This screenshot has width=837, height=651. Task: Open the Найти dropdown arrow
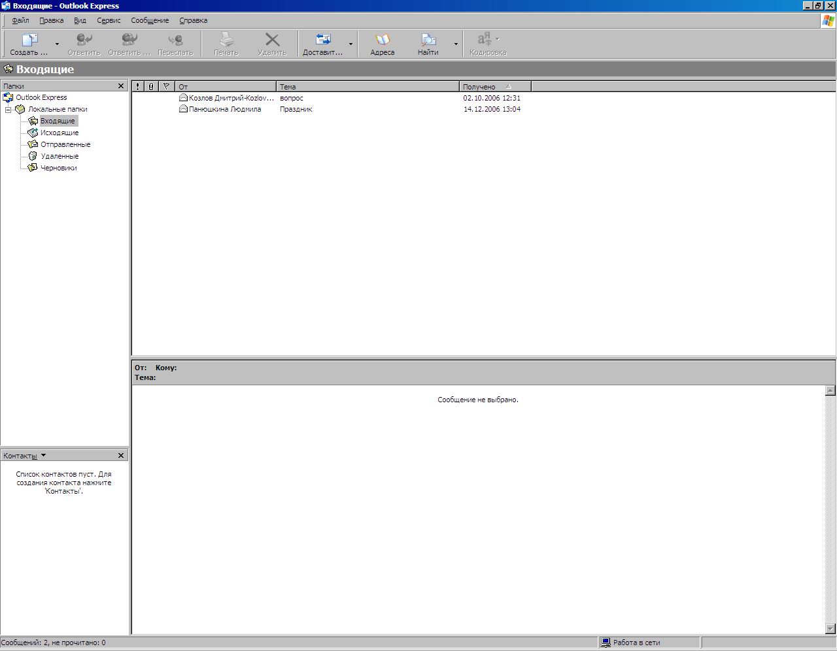456,44
